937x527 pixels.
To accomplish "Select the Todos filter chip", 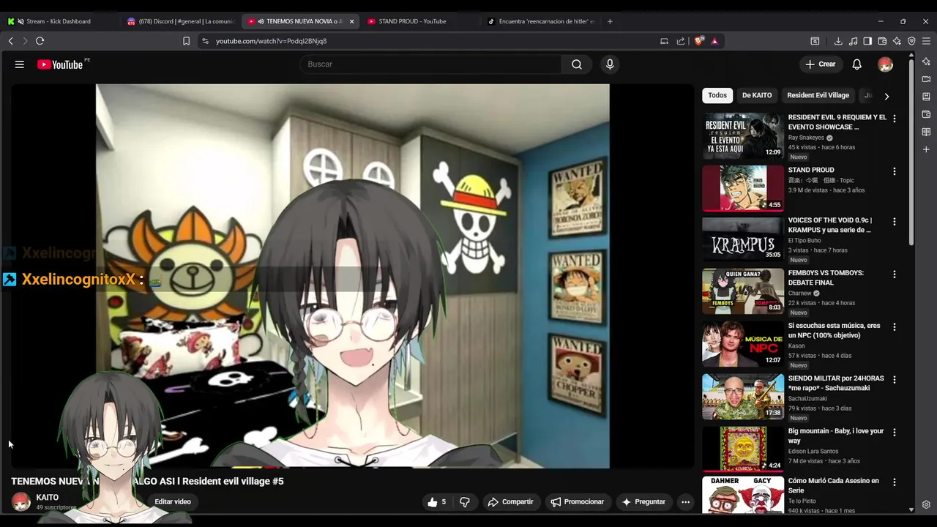I will 717,95.
